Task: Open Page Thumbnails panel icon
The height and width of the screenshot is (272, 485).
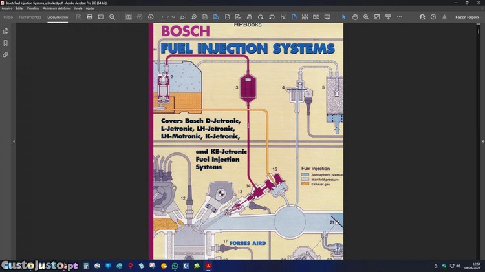Action: tap(6, 31)
